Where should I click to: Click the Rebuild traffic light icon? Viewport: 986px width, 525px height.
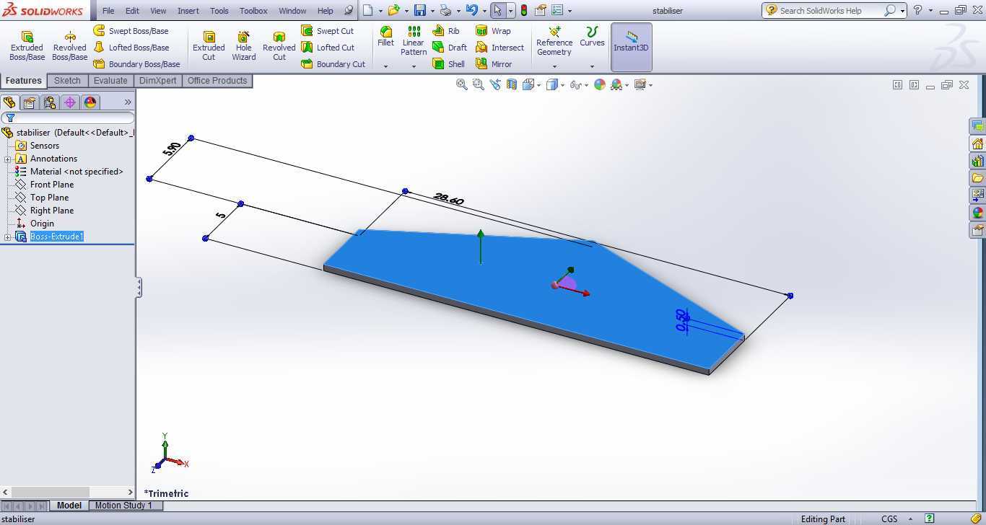coord(523,10)
